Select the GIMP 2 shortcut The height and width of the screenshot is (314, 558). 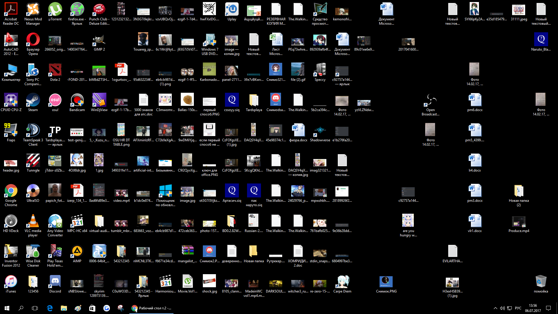click(99, 40)
